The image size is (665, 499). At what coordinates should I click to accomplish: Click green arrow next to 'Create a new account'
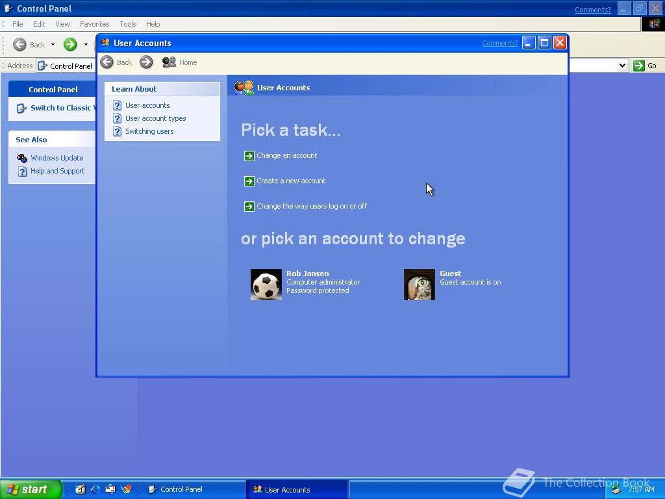[249, 181]
